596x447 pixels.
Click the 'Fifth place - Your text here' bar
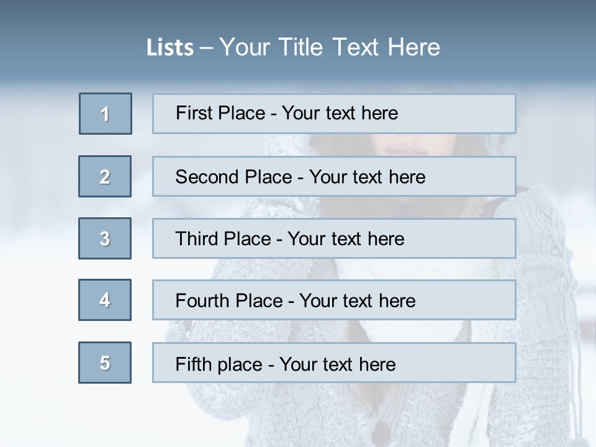(334, 363)
